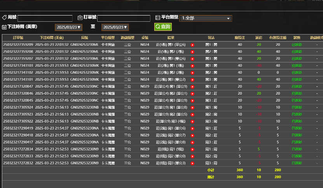The width and height of the screenshot is (323, 188).
Task: Click play icon in last row 250323217272832
Action: point(192,163)
